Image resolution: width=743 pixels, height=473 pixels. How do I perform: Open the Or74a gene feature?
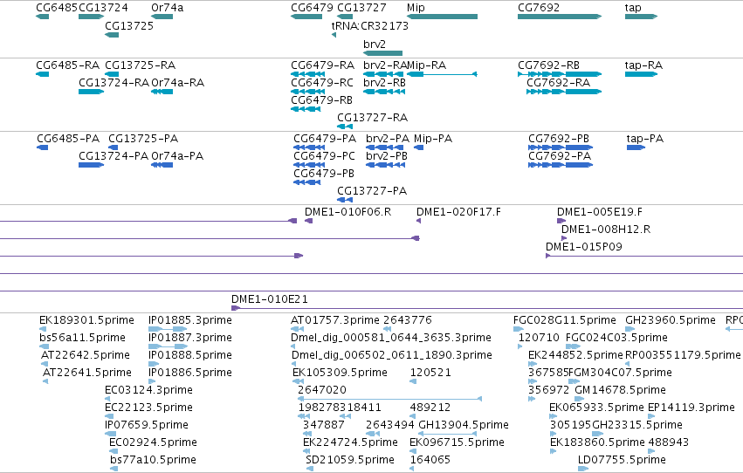(x=162, y=17)
